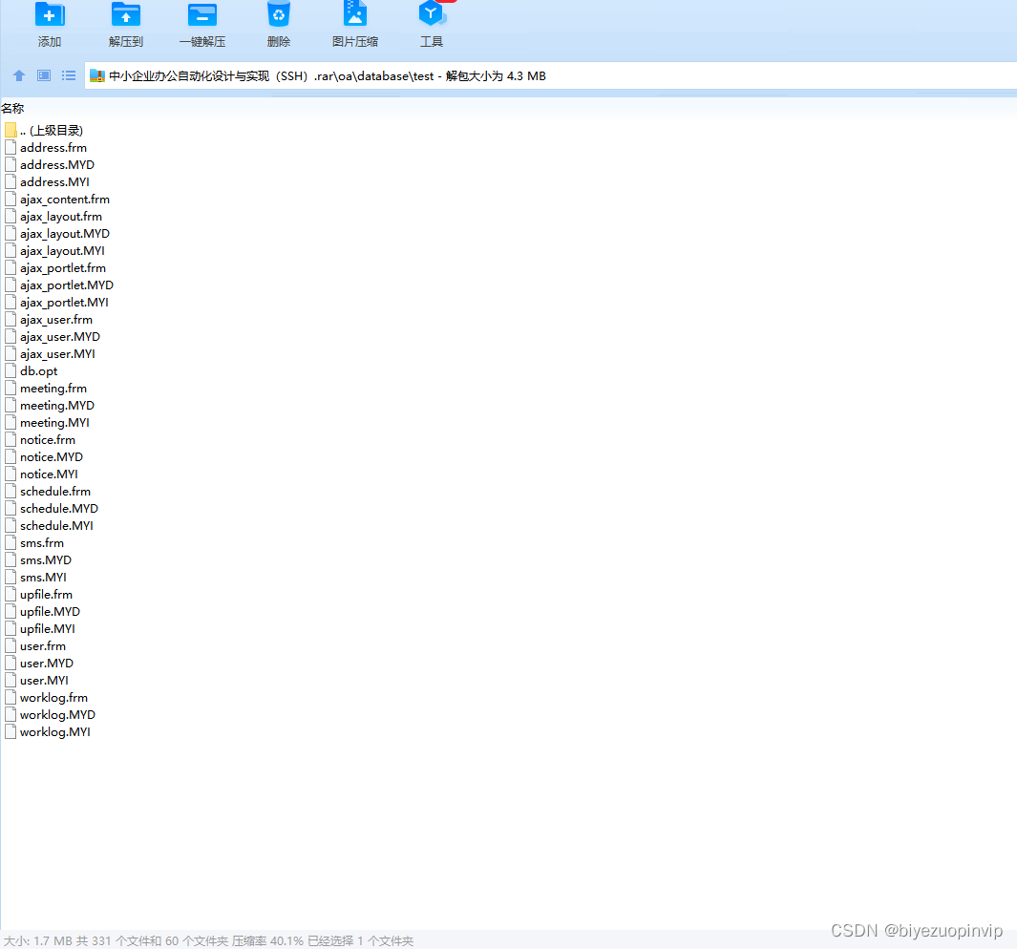This screenshot has height=949, width=1017.
Task: Open the 工具 (Tools) icon
Action: 432,13
